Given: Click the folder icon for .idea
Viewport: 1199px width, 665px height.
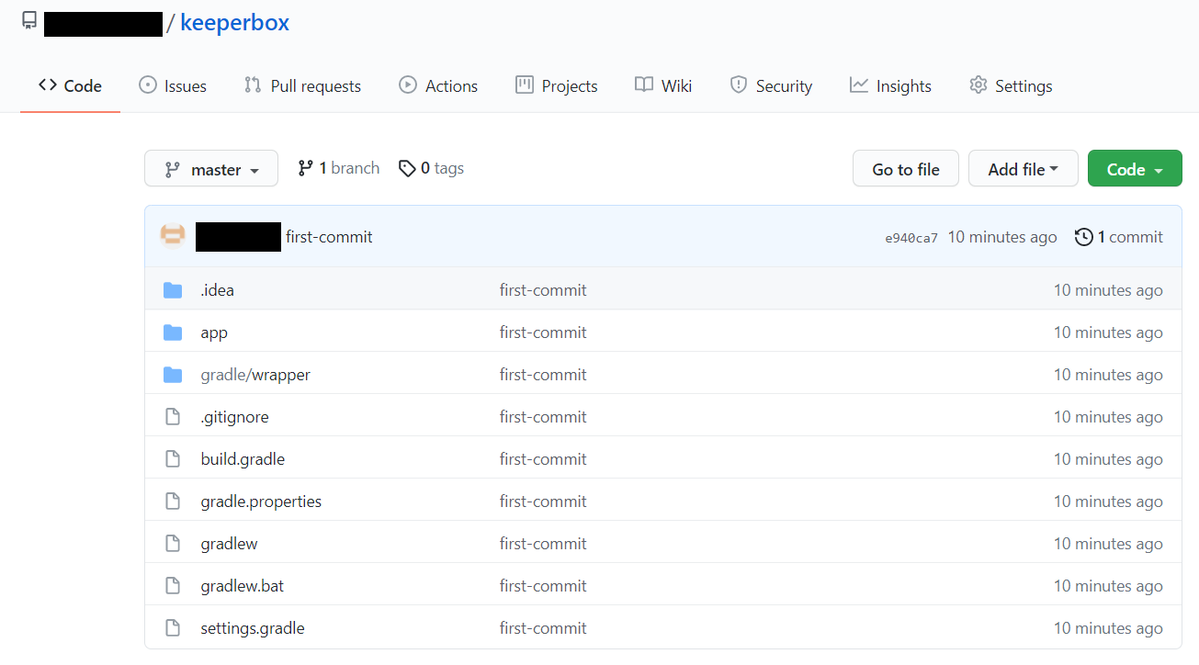Looking at the screenshot, I should click(x=173, y=290).
